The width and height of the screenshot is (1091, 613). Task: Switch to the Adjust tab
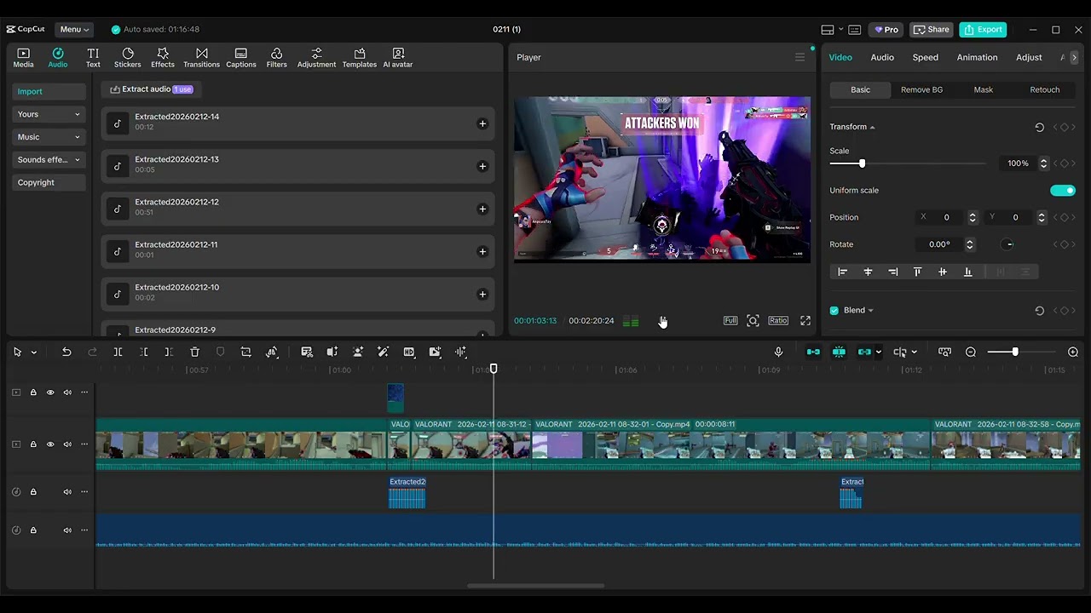tap(1029, 57)
